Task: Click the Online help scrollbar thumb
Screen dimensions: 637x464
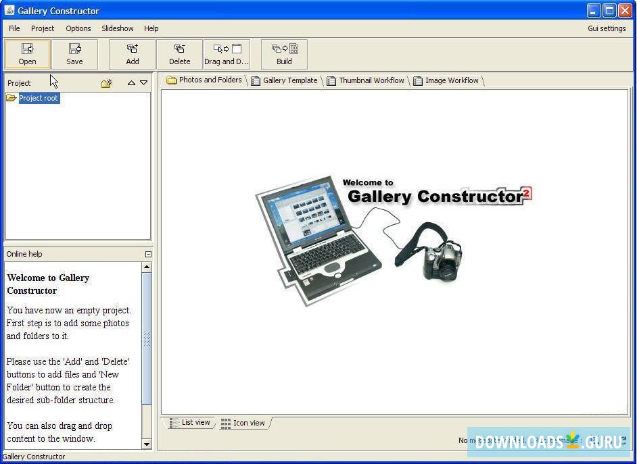Action: coord(147,338)
